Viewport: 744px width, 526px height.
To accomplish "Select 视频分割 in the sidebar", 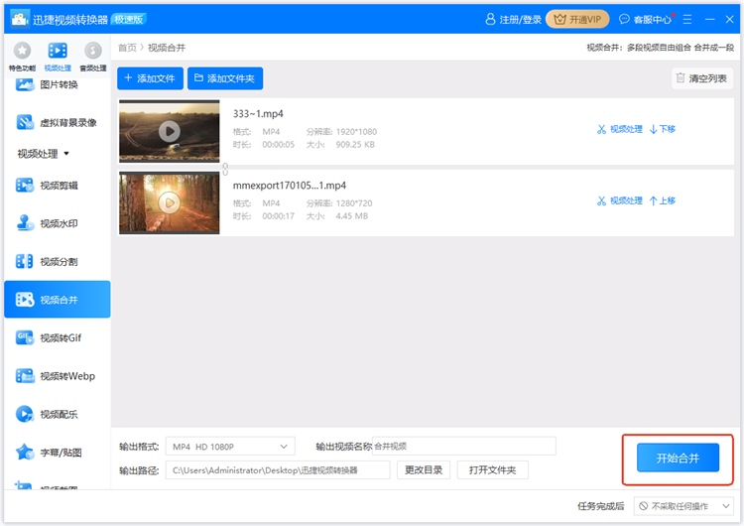I will 57,261.
